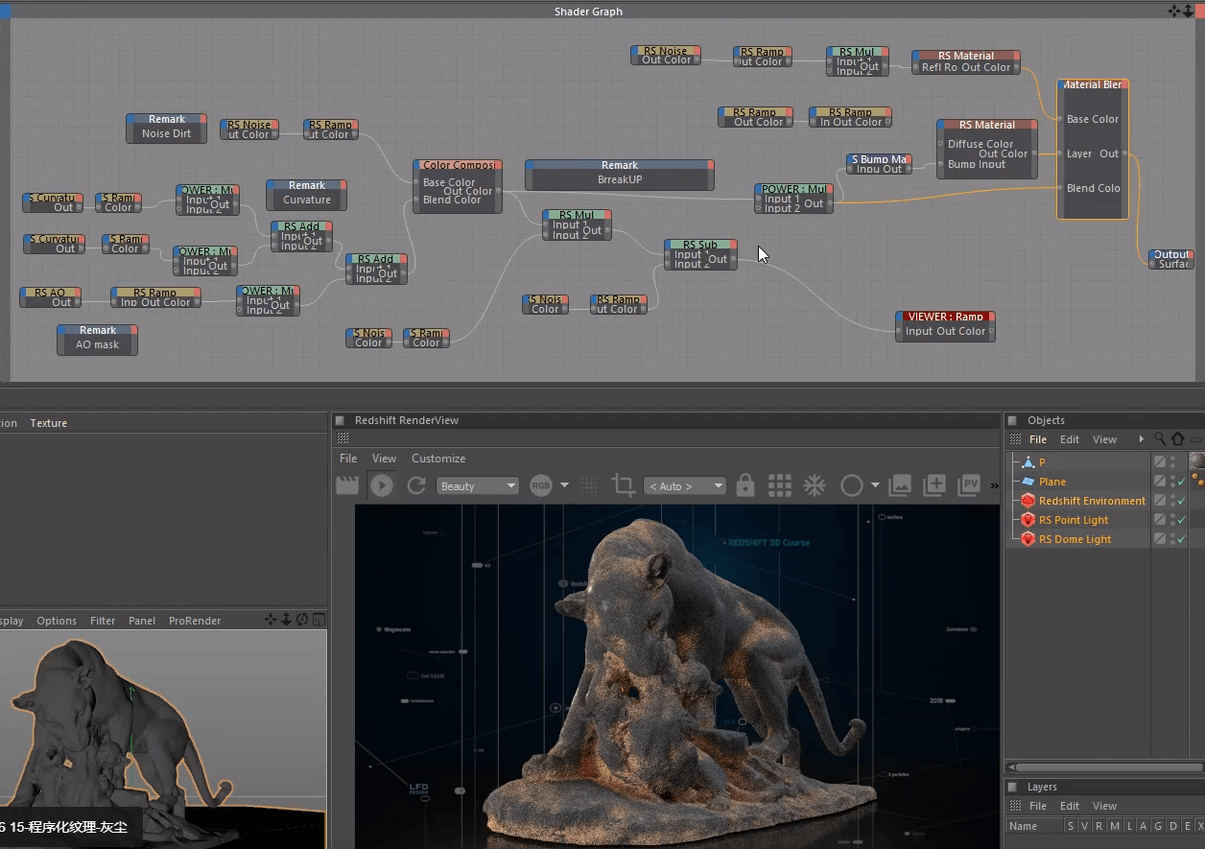Select the crop region render tool
Viewport: 1205px width, 849px height.
(x=624, y=486)
